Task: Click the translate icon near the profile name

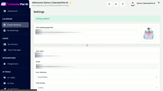Action: click(159, 3)
